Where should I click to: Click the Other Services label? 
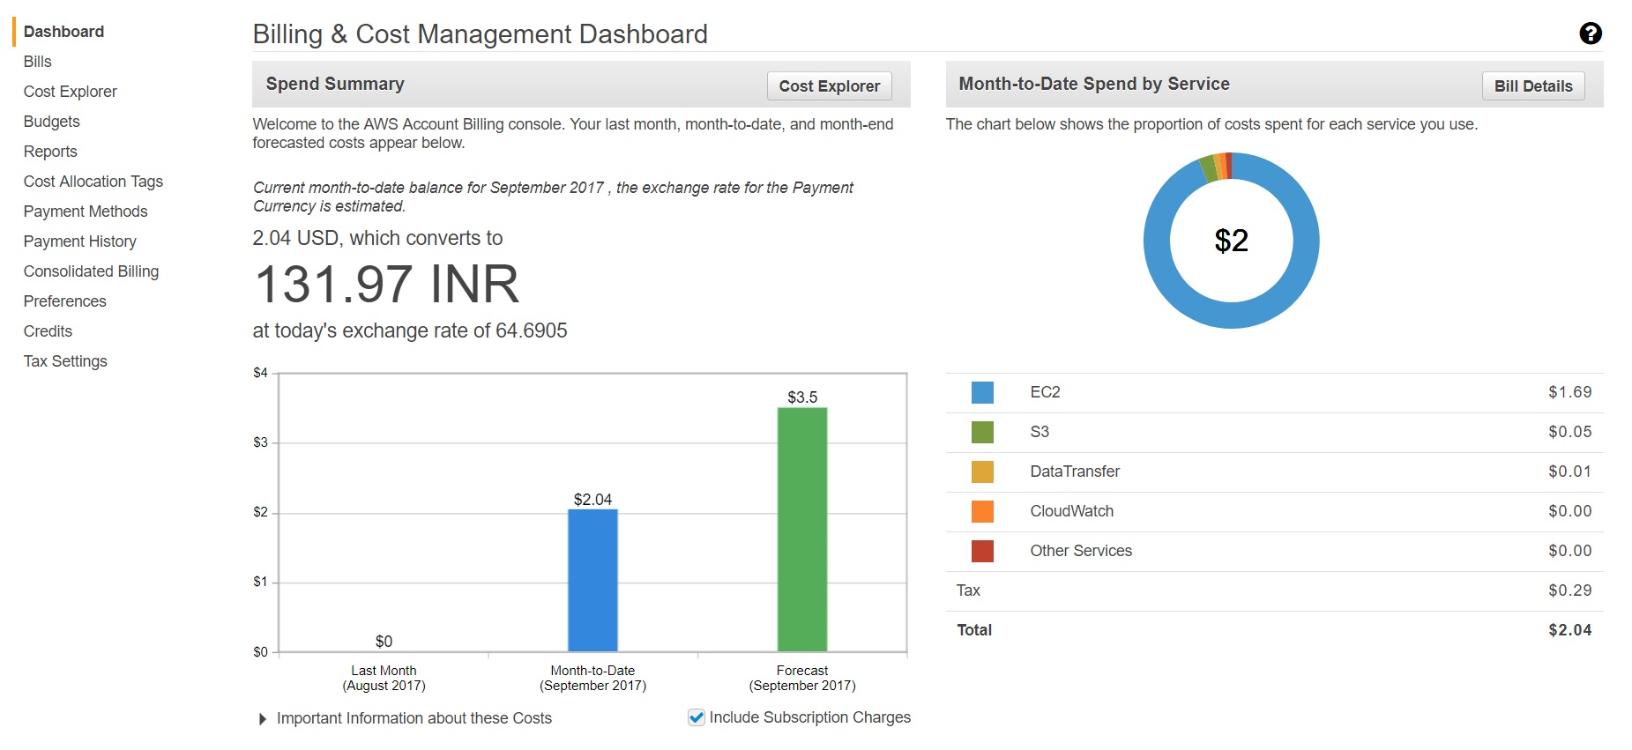click(1081, 551)
